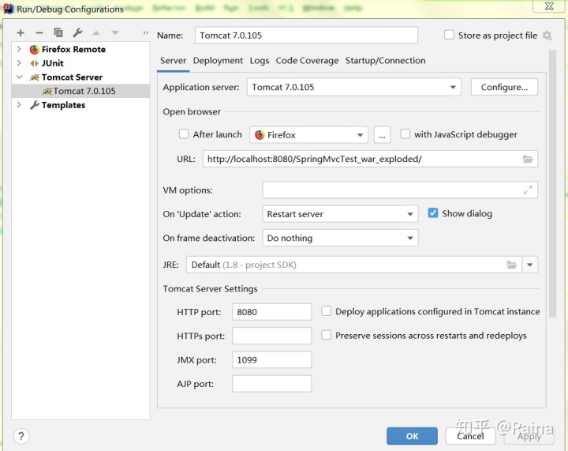Enable Store as project file
This screenshot has width=568, height=451.
449,35
